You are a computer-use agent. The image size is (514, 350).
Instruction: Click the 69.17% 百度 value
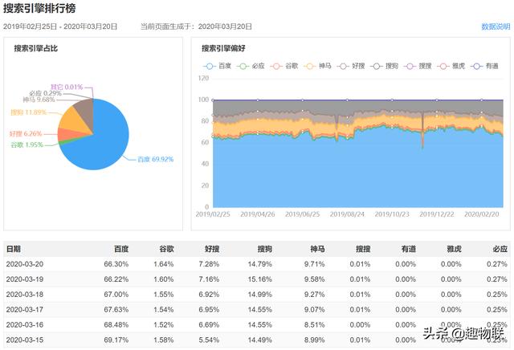pyautogui.click(x=116, y=340)
